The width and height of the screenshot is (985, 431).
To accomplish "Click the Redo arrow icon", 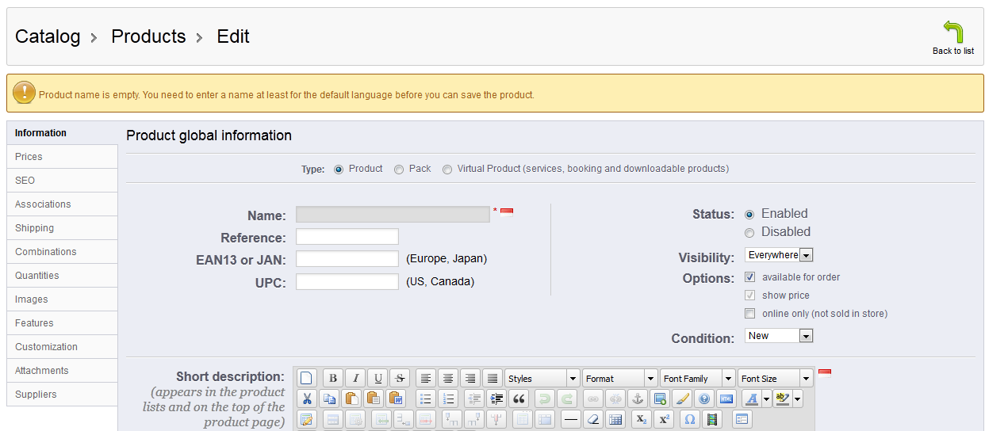I will coord(566,399).
